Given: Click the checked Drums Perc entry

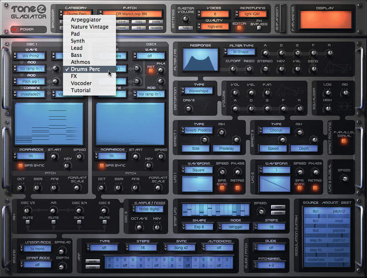Looking at the screenshot, I should coord(89,69).
